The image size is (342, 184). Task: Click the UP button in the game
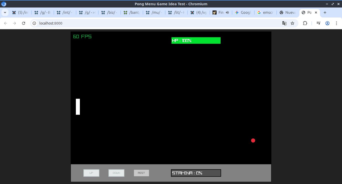click(91, 173)
